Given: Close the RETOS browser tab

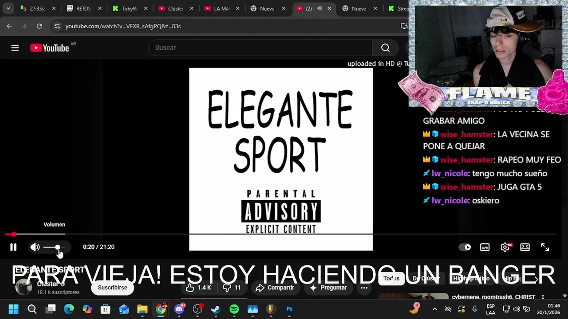Looking at the screenshot, I should coord(100,8).
